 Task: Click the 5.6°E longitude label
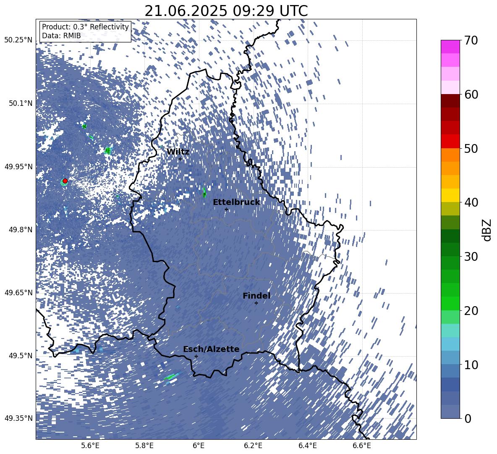90,446
